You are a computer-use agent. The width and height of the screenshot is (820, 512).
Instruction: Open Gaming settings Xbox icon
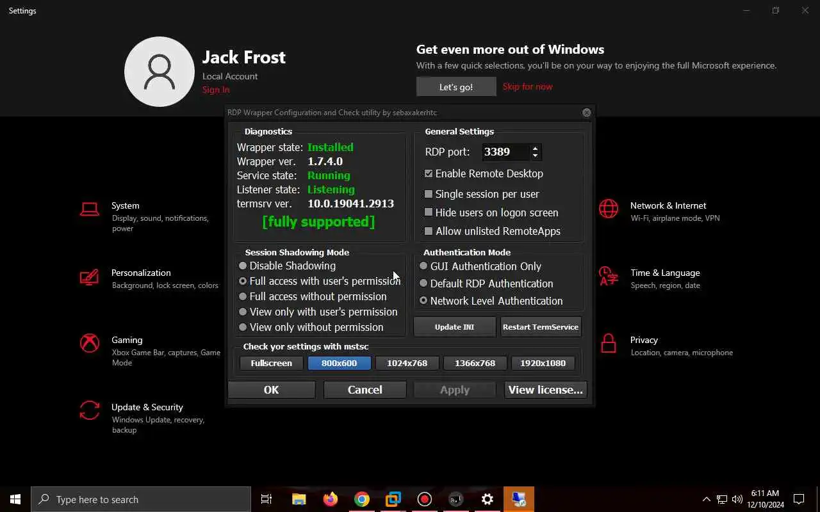(x=90, y=343)
